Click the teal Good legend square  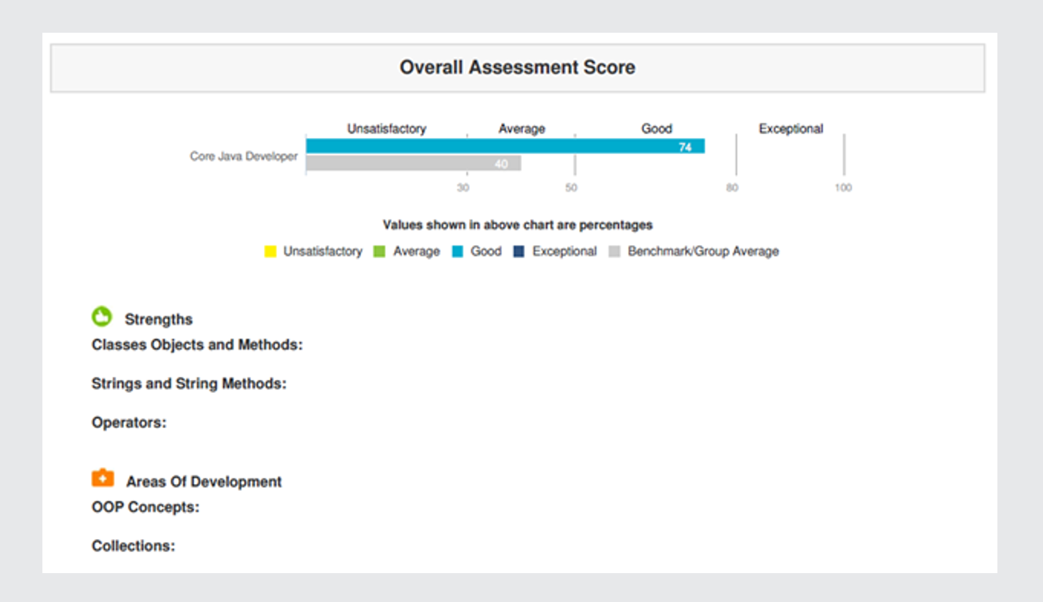(457, 251)
